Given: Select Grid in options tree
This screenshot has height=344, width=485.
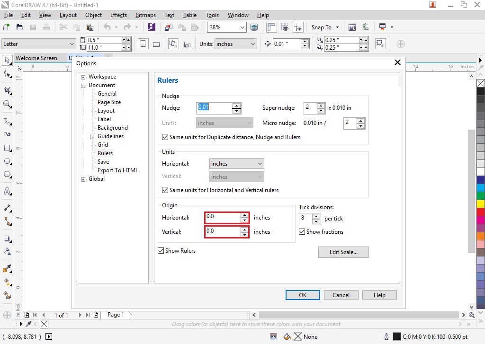Looking at the screenshot, I should pos(103,145).
